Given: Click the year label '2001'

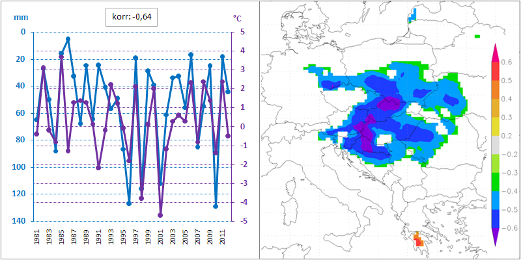Looking at the screenshot, I should 160,237.
